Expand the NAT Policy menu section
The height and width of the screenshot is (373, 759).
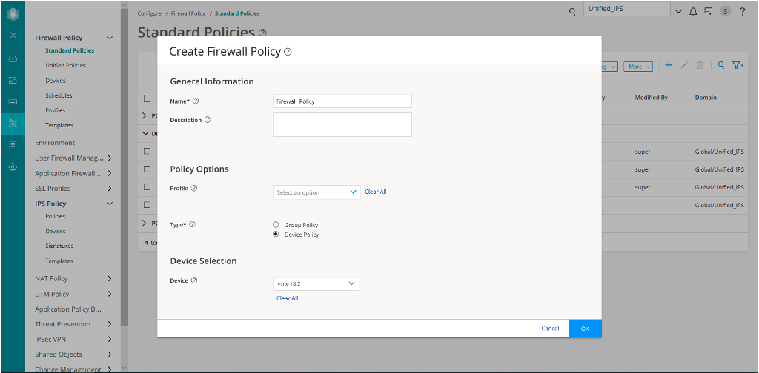(x=73, y=278)
